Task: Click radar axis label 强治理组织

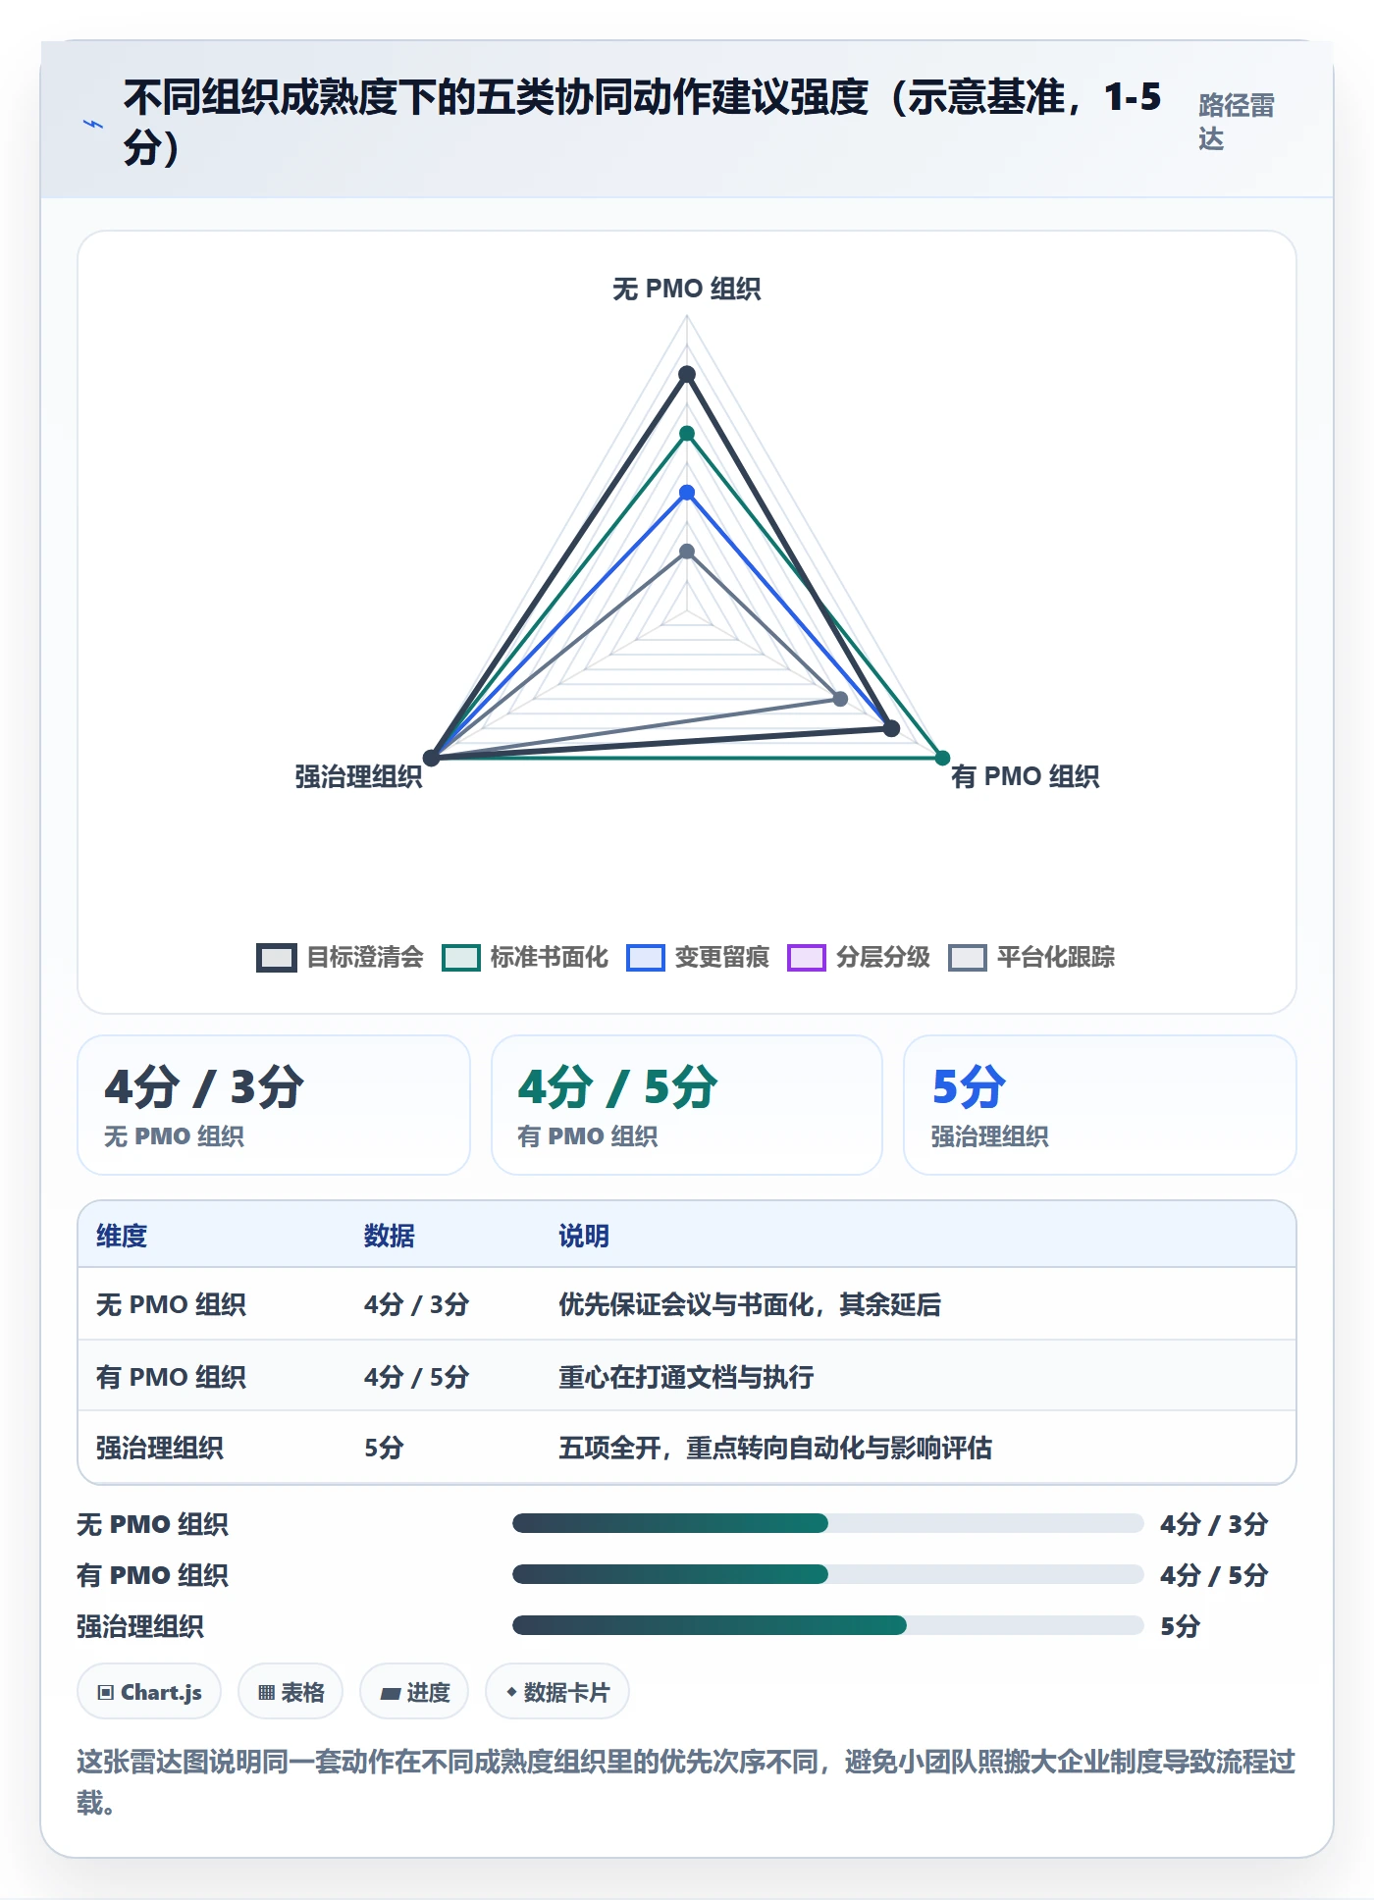Action: pos(358,777)
